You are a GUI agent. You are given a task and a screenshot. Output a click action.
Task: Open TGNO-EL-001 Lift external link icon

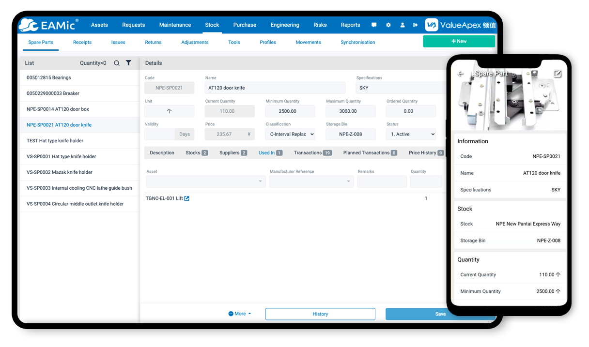click(187, 198)
